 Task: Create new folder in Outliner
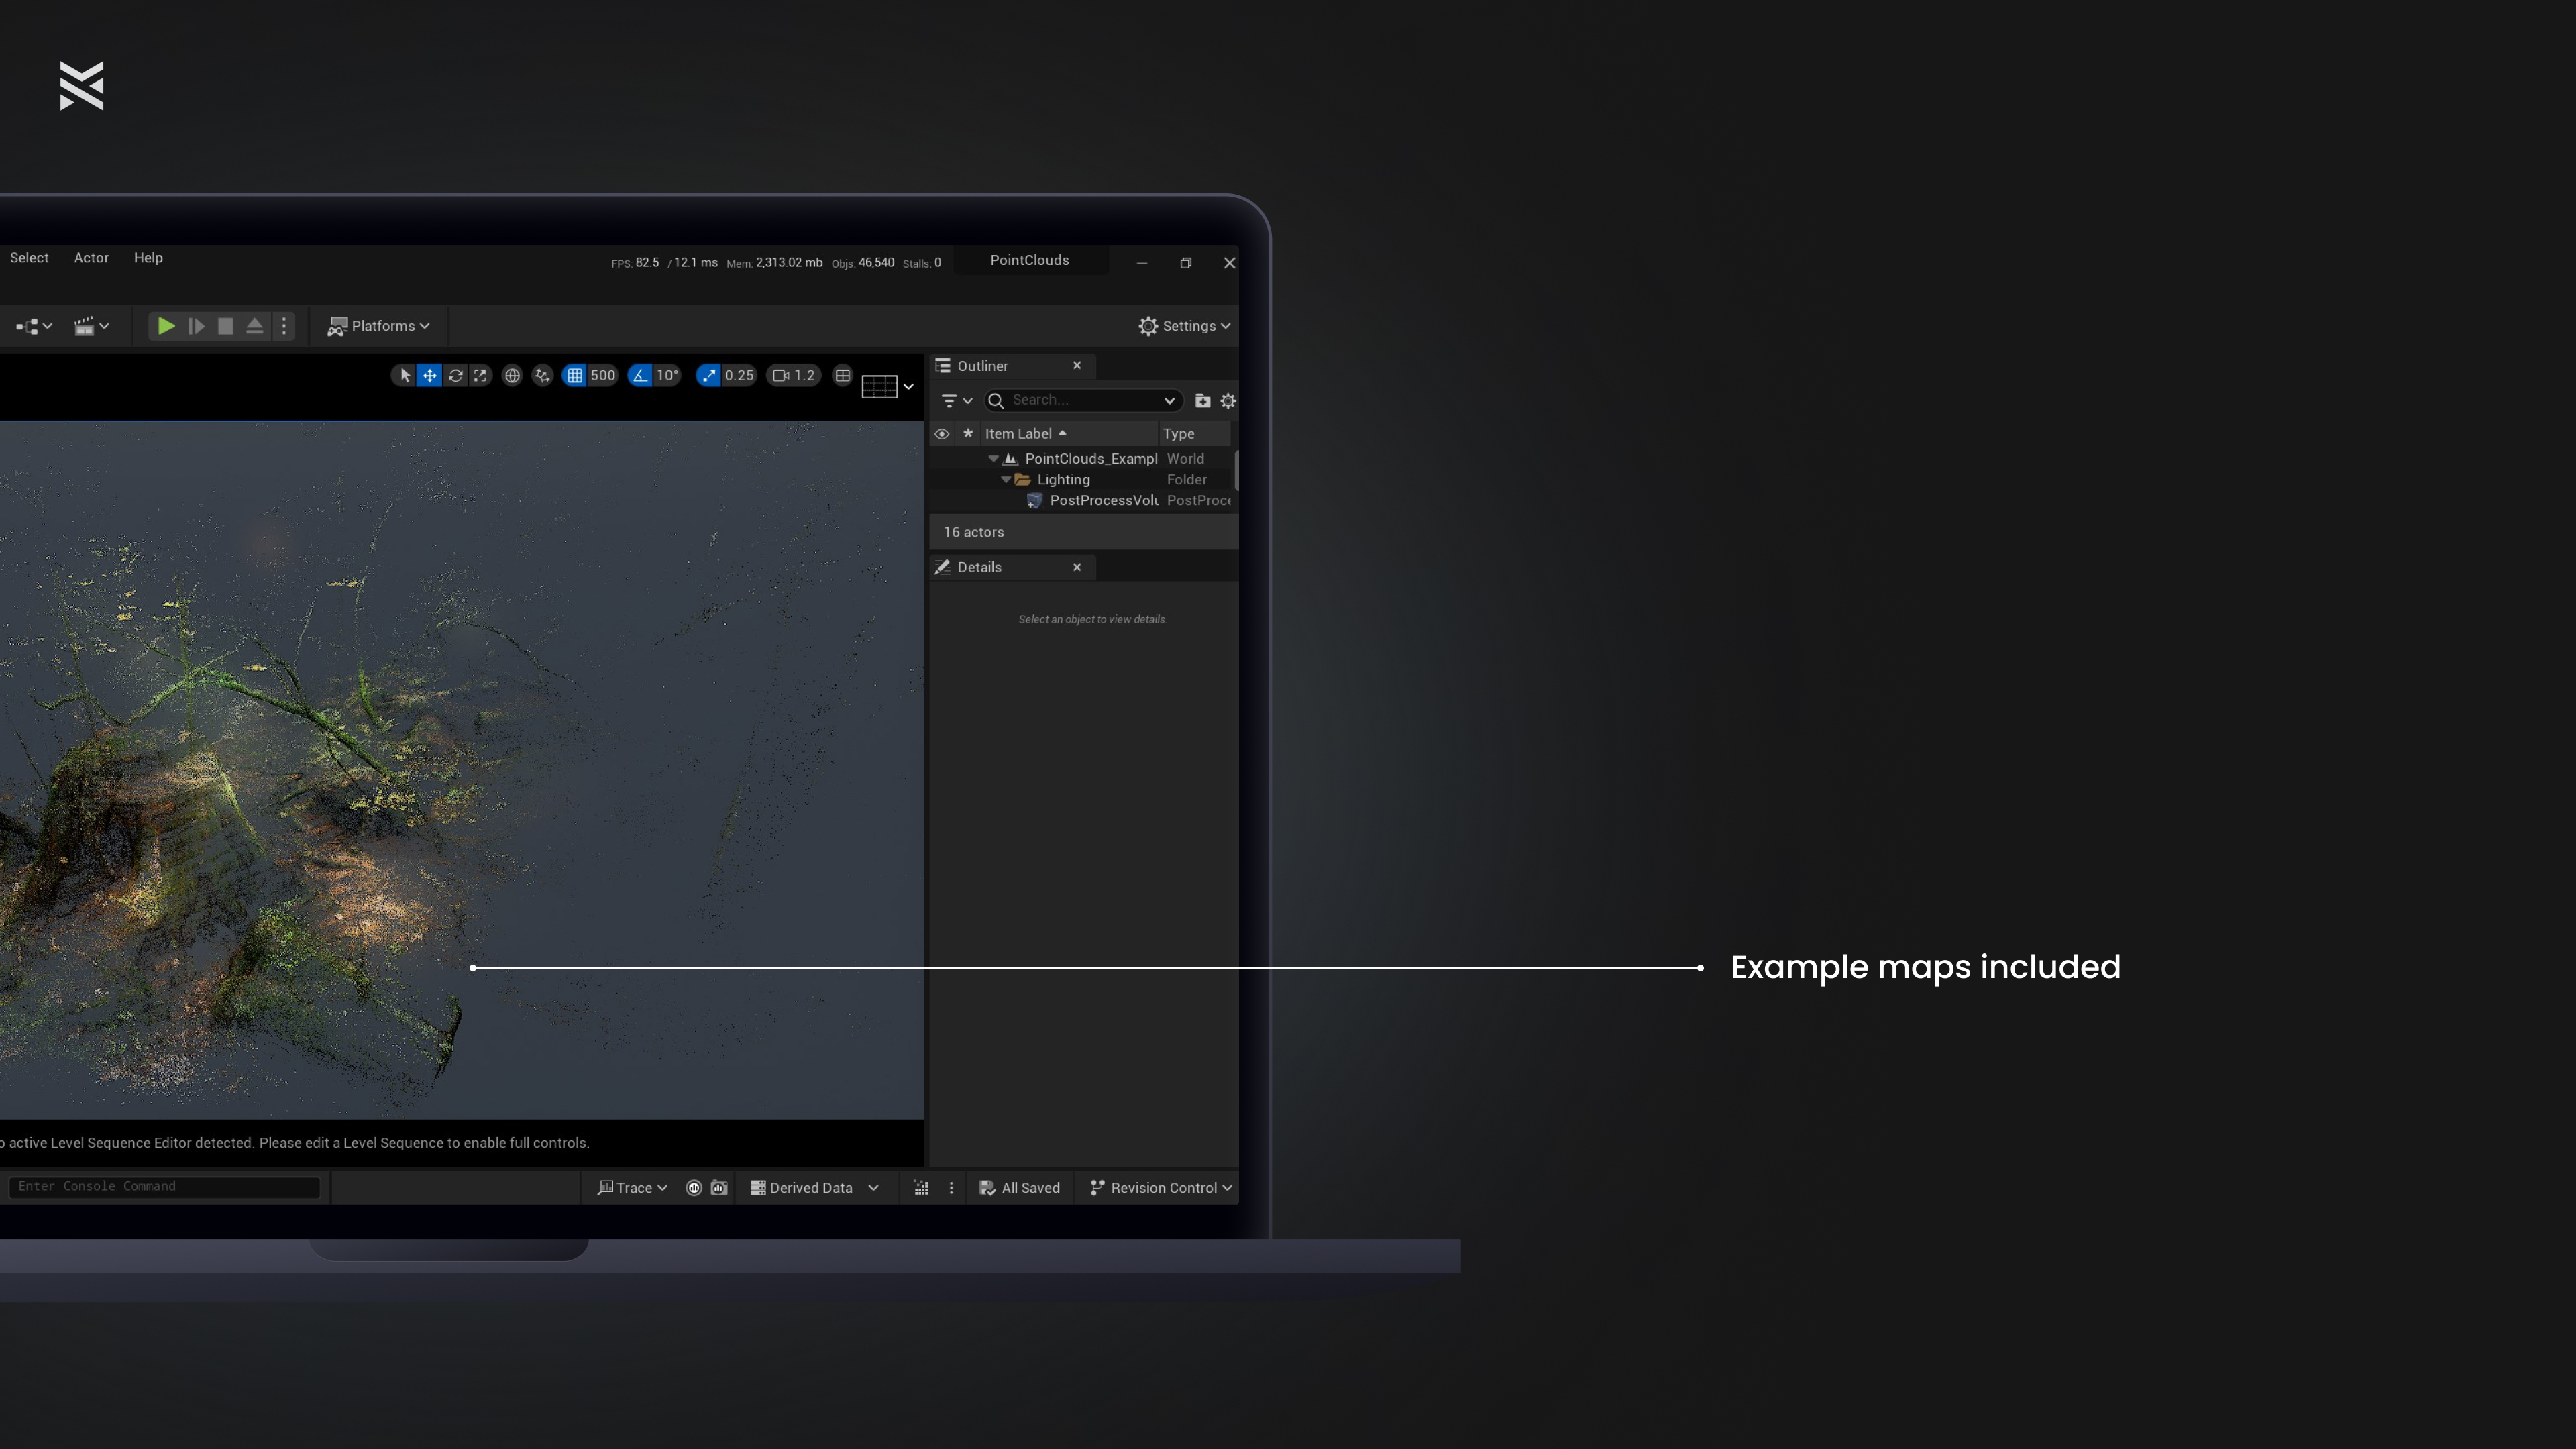(x=1202, y=401)
